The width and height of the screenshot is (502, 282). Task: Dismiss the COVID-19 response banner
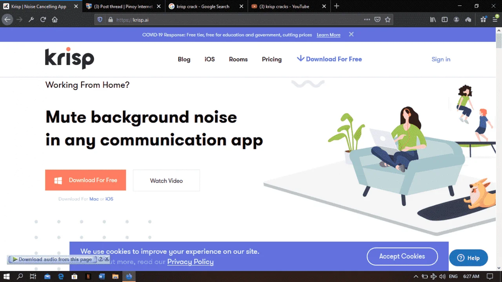[351, 34]
